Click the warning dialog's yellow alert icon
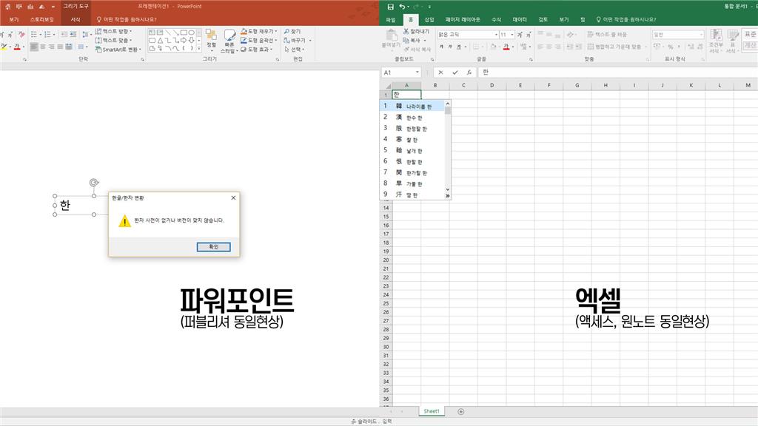The image size is (758, 426). click(124, 221)
